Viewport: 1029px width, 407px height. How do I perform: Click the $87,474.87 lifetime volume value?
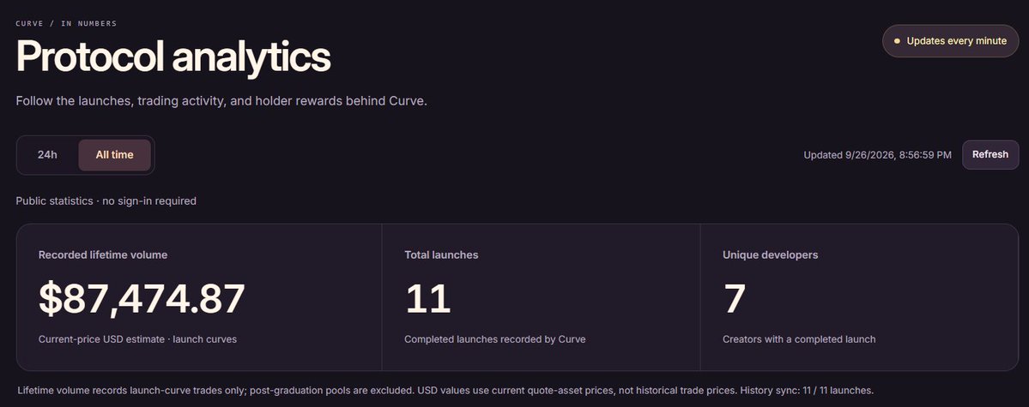point(142,299)
